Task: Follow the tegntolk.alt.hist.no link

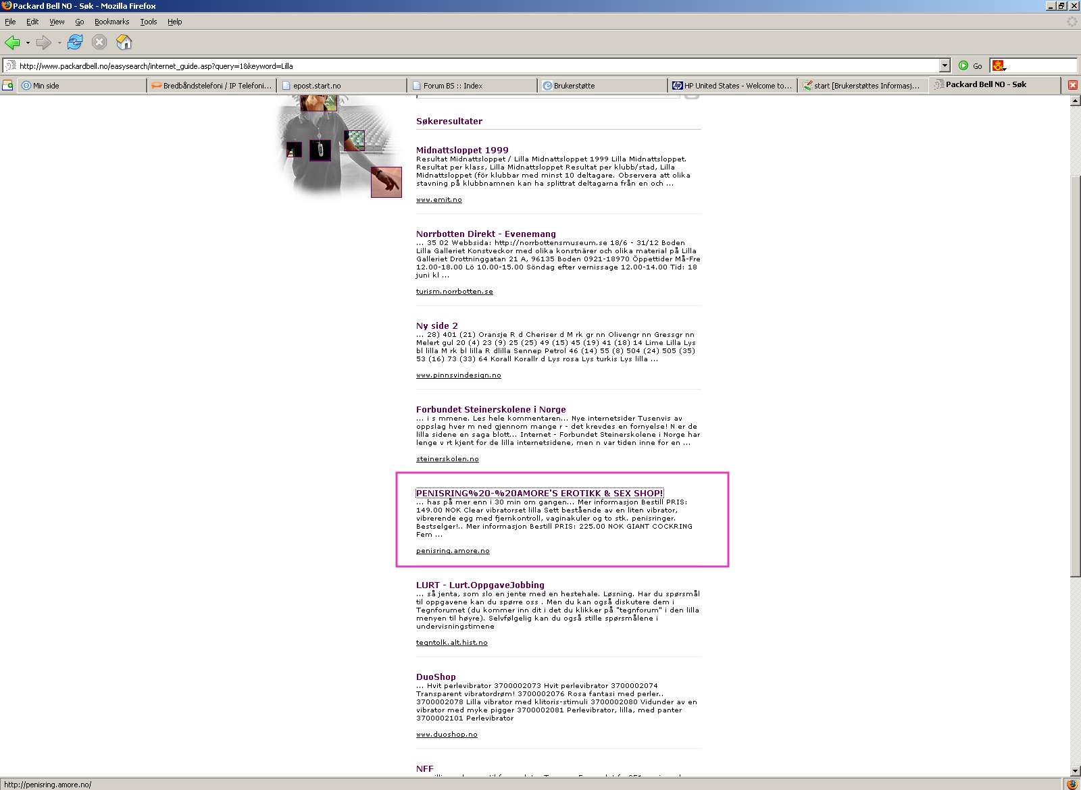Action: (452, 643)
